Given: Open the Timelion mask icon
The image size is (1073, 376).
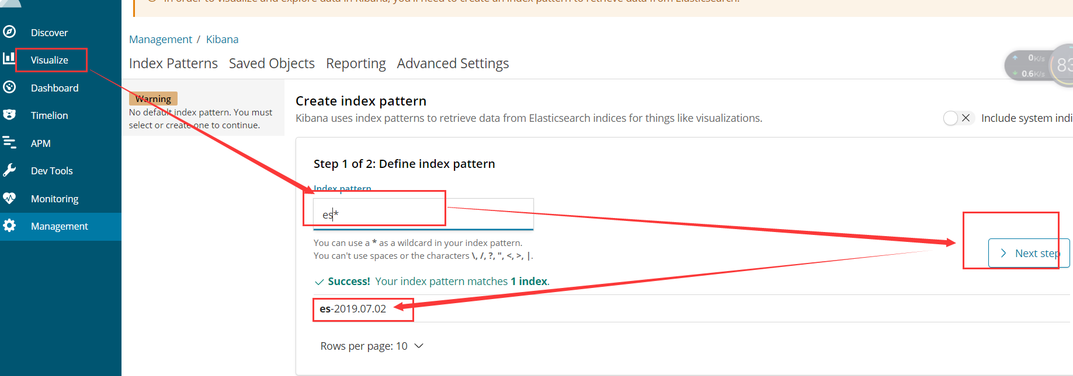Looking at the screenshot, I should (x=9, y=115).
